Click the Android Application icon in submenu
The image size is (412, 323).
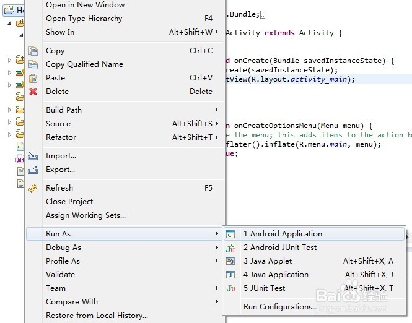tap(231, 234)
